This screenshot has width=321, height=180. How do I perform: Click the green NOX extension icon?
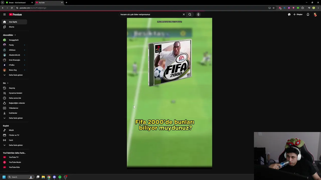(x=298, y=8)
